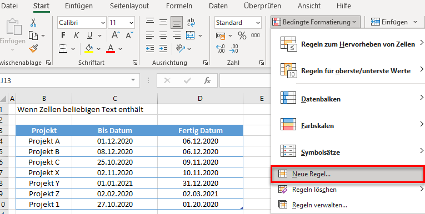Open fill color dropdown arrow
The width and height of the screenshot is (425, 214).
click(x=99, y=49)
